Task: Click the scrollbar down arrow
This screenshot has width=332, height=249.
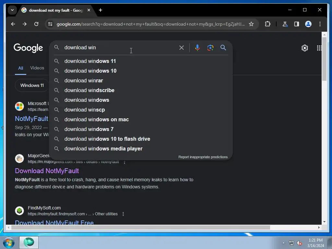Action: tap(324, 222)
